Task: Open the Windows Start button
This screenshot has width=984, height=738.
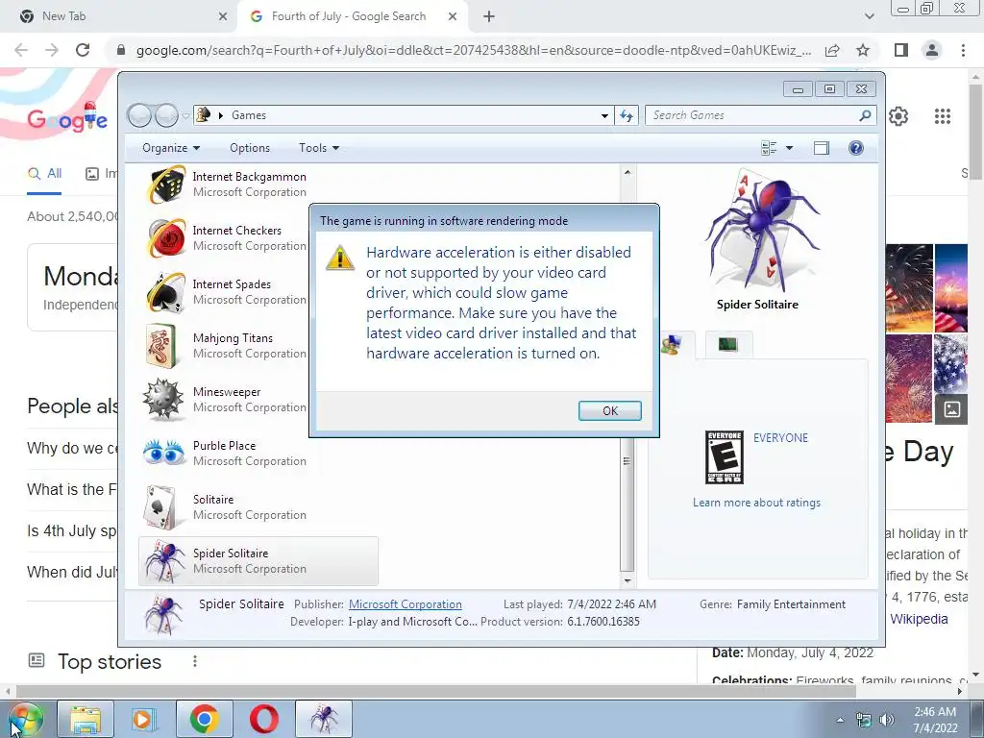Action: [24, 719]
